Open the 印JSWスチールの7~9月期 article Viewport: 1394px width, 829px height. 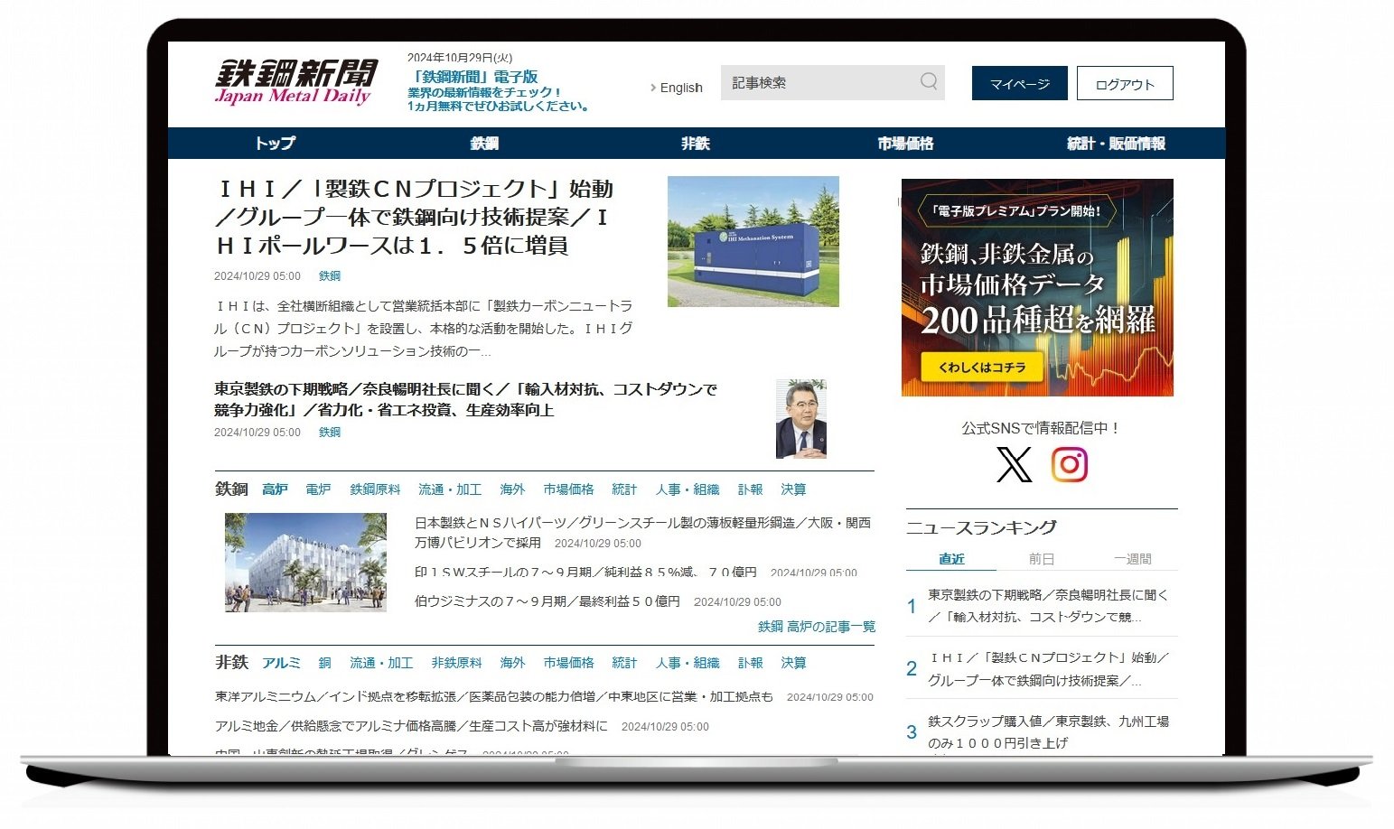click(x=585, y=572)
